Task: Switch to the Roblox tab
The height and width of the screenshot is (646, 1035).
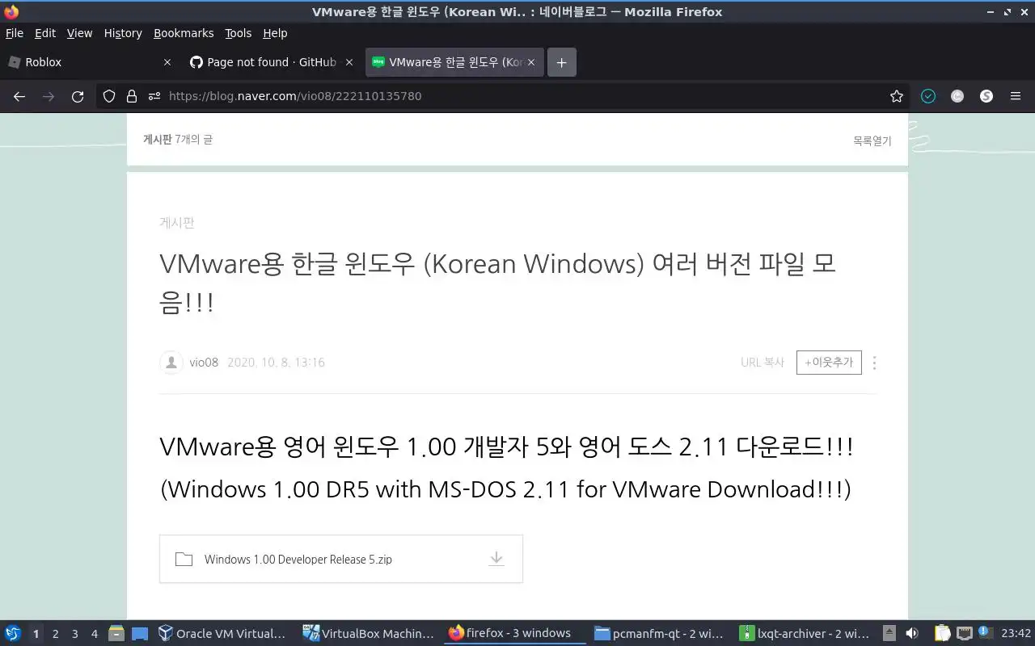Action: 89,62
